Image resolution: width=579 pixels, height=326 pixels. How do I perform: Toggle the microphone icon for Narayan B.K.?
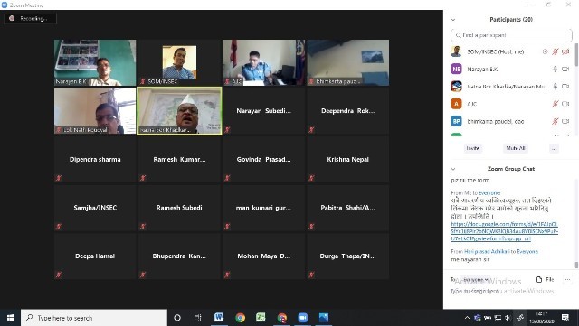pyautogui.click(x=555, y=69)
